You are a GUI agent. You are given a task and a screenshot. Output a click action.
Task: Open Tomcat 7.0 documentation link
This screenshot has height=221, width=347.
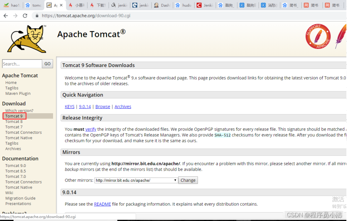click(15, 177)
